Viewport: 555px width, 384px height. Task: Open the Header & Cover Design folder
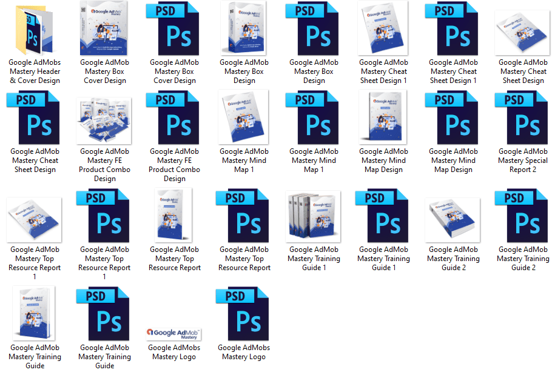[35, 30]
